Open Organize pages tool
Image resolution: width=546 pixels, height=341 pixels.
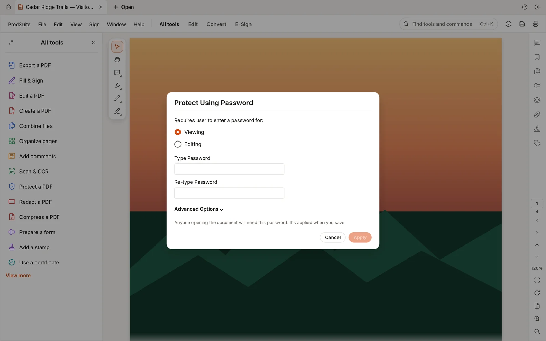[x=52, y=141]
